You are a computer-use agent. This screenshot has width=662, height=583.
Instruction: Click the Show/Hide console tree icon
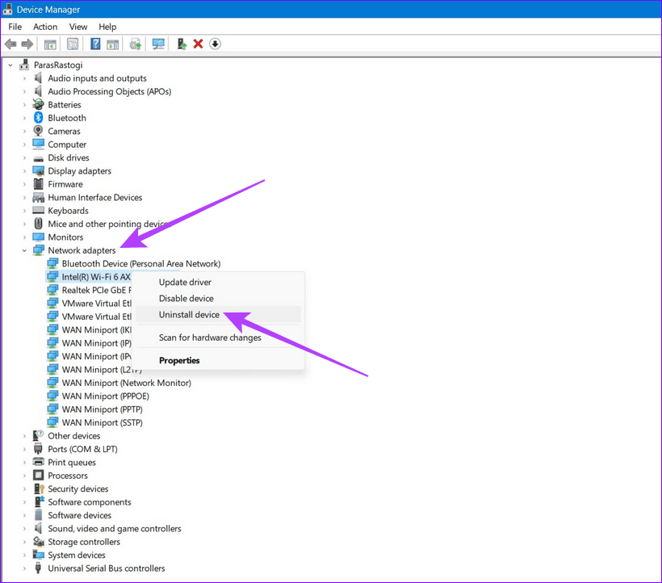click(50, 44)
